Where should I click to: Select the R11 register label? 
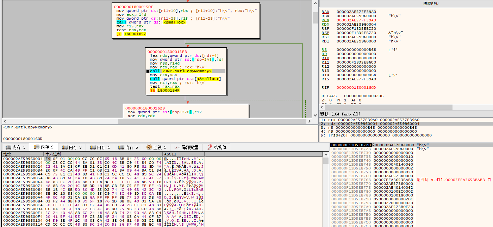[x=325, y=62]
